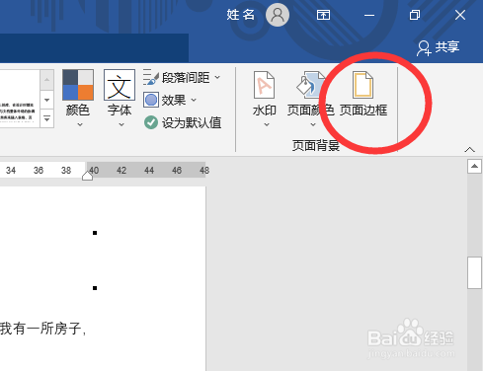This screenshot has width=483, height=371.
Task: Open the Colors theme palette
Action: (78, 98)
